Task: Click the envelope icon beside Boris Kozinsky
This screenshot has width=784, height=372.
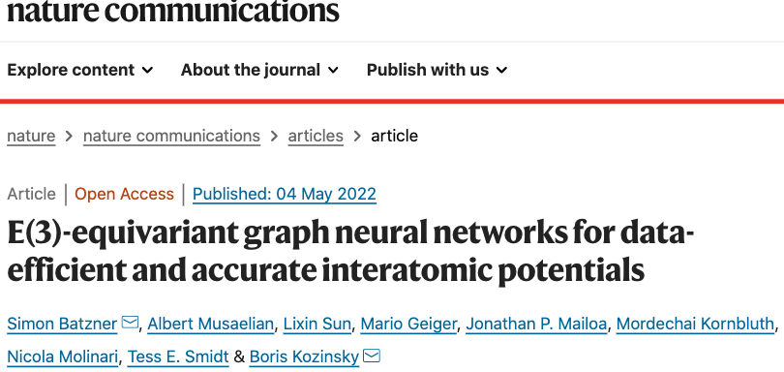Action: point(372,356)
